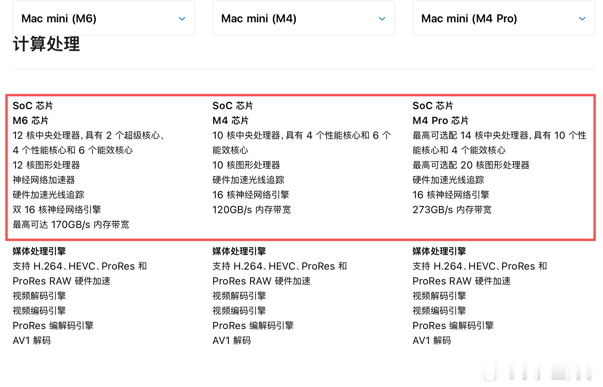Click 媒体处理引擎 heading in the M4 Pro column
This screenshot has height=387, width=603.
click(439, 251)
